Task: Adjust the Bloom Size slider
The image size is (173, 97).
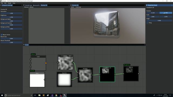Action: pos(11,39)
